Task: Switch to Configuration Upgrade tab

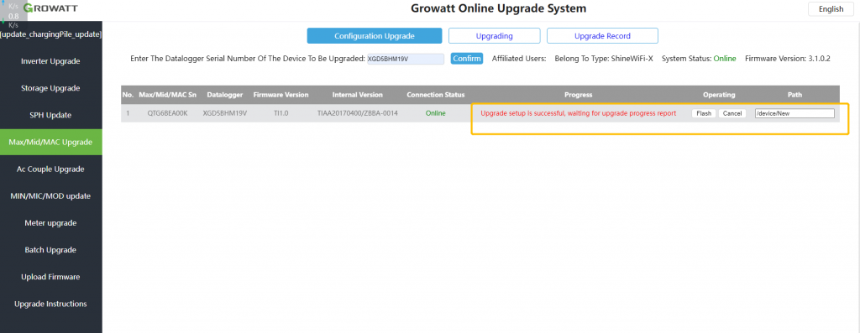Action: click(374, 36)
